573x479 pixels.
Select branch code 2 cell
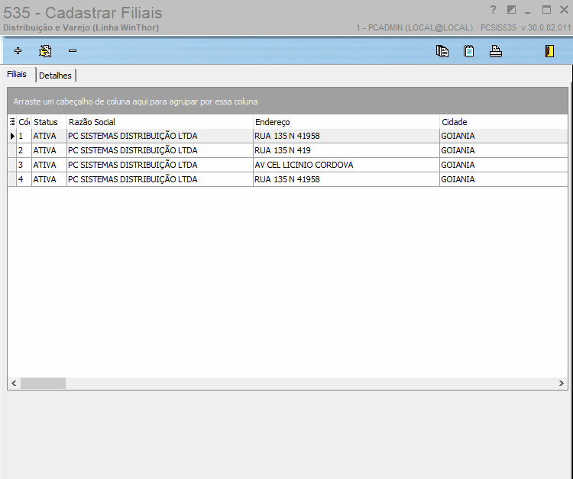point(24,150)
